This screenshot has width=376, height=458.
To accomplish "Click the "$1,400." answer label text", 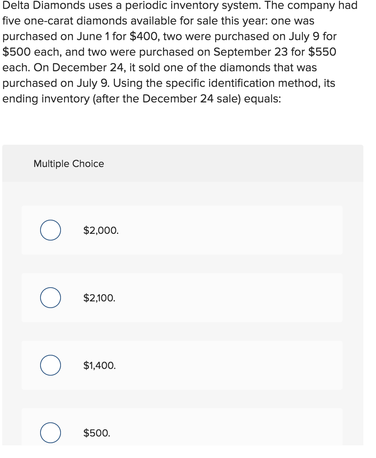I will pyautogui.click(x=100, y=366).
